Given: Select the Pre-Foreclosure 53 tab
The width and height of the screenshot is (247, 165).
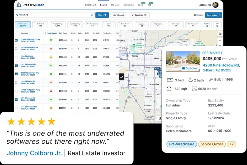Looking at the screenshot, I should click(92, 25).
